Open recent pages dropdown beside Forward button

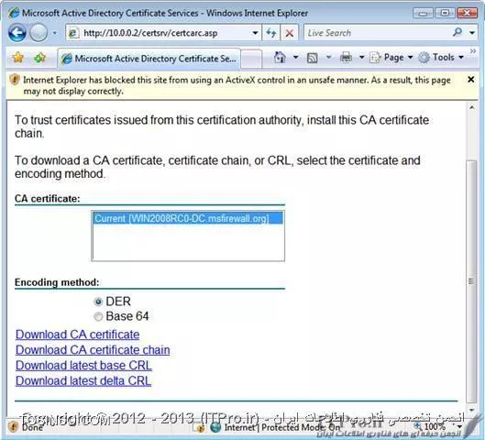tap(54, 33)
